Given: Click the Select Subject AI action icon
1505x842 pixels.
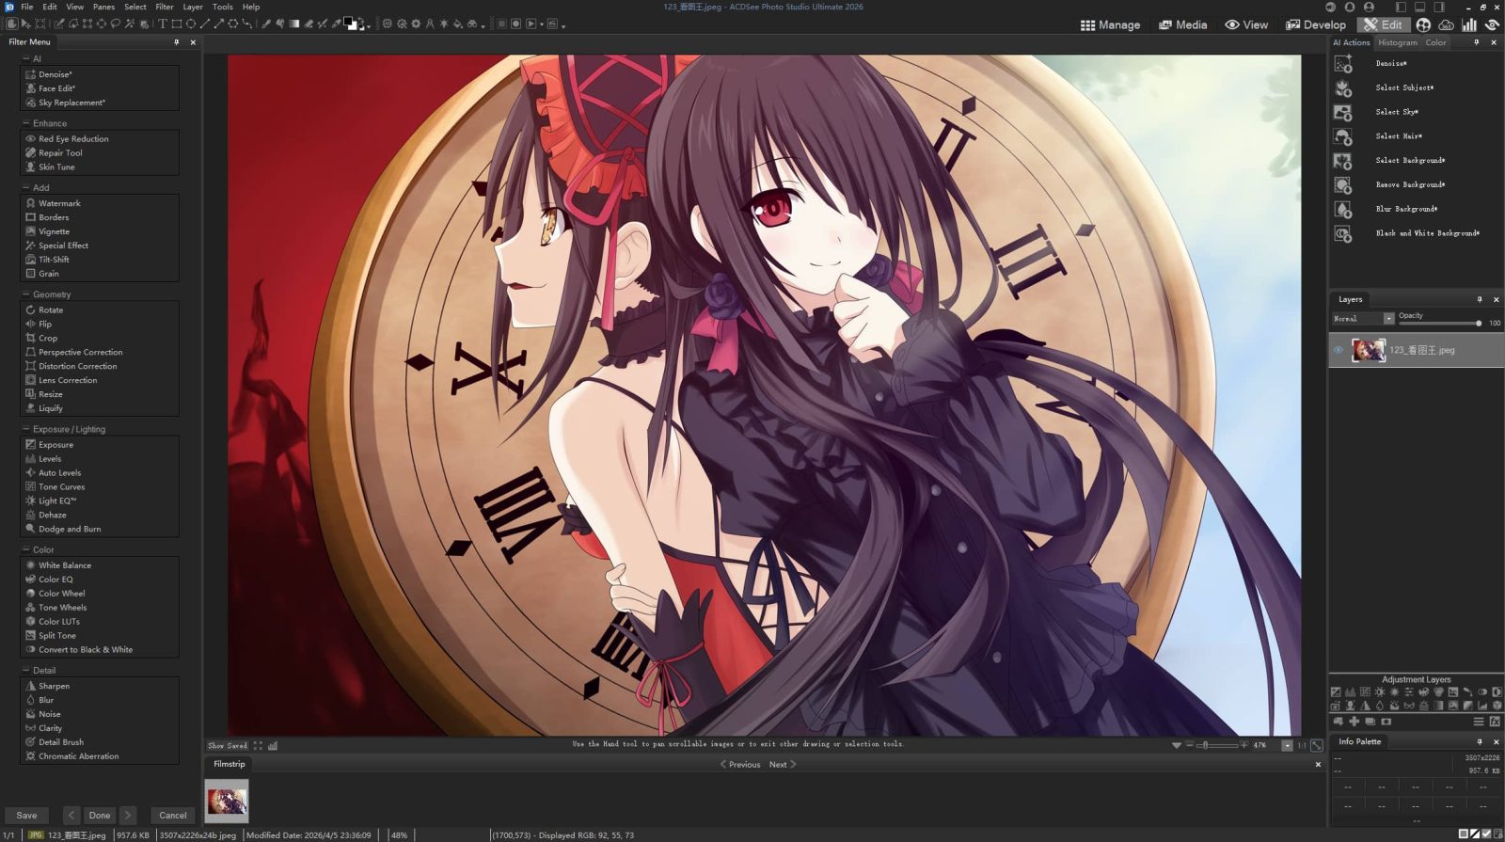Looking at the screenshot, I should click(1343, 87).
